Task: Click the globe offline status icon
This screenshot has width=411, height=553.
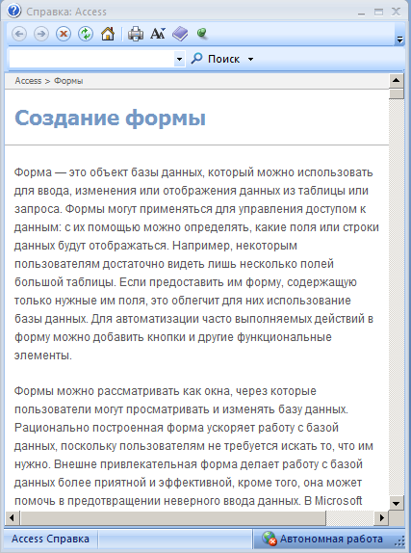Action: pyautogui.click(x=269, y=539)
